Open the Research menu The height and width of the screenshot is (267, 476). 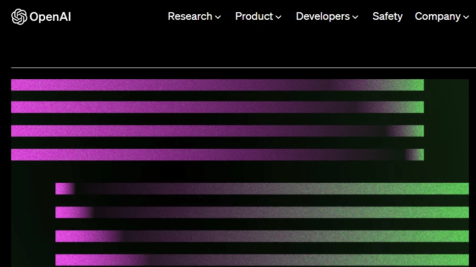(190, 16)
